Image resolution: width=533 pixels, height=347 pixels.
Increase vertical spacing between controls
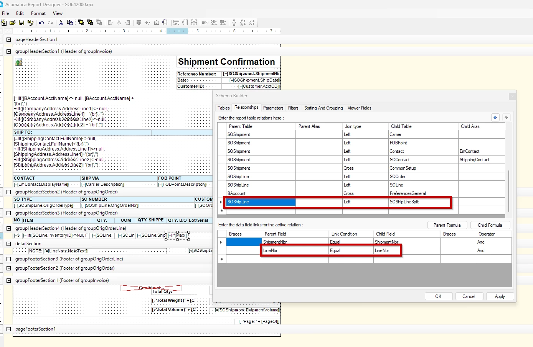pos(243,23)
